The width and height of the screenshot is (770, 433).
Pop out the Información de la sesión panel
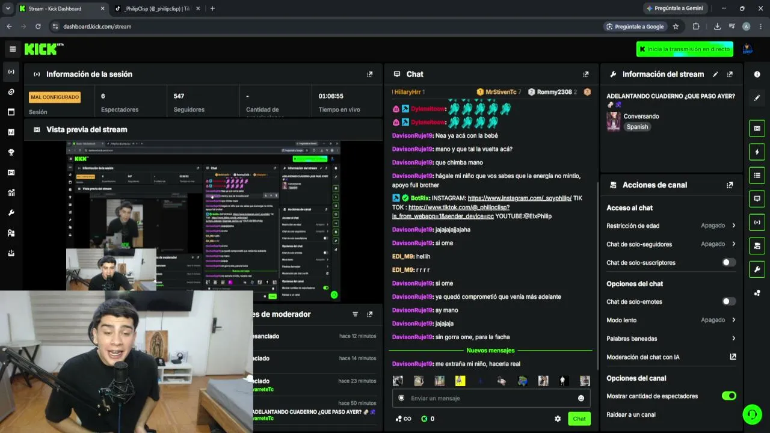click(x=369, y=74)
